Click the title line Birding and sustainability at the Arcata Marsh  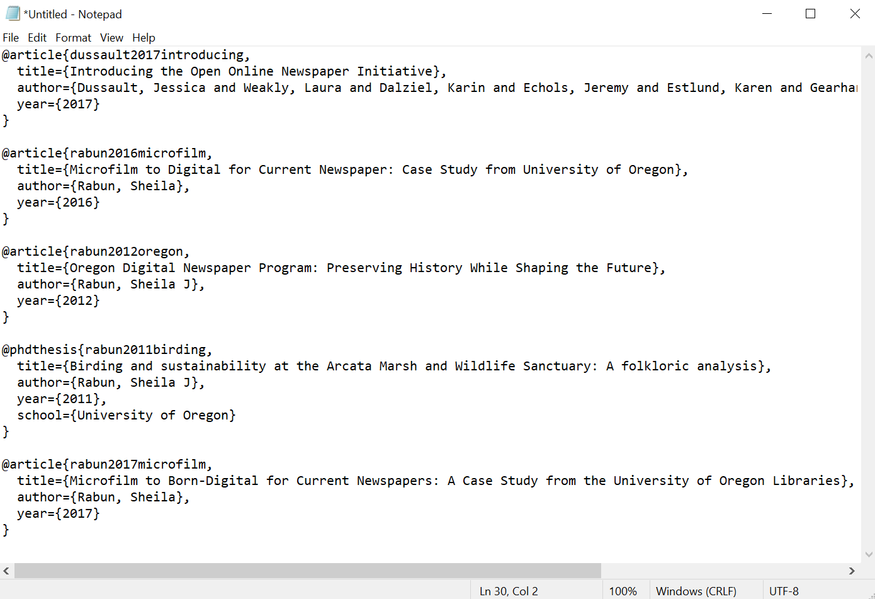click(394, 366)
